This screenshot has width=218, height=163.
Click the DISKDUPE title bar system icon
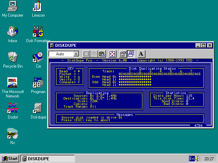[x=51, y=46]
